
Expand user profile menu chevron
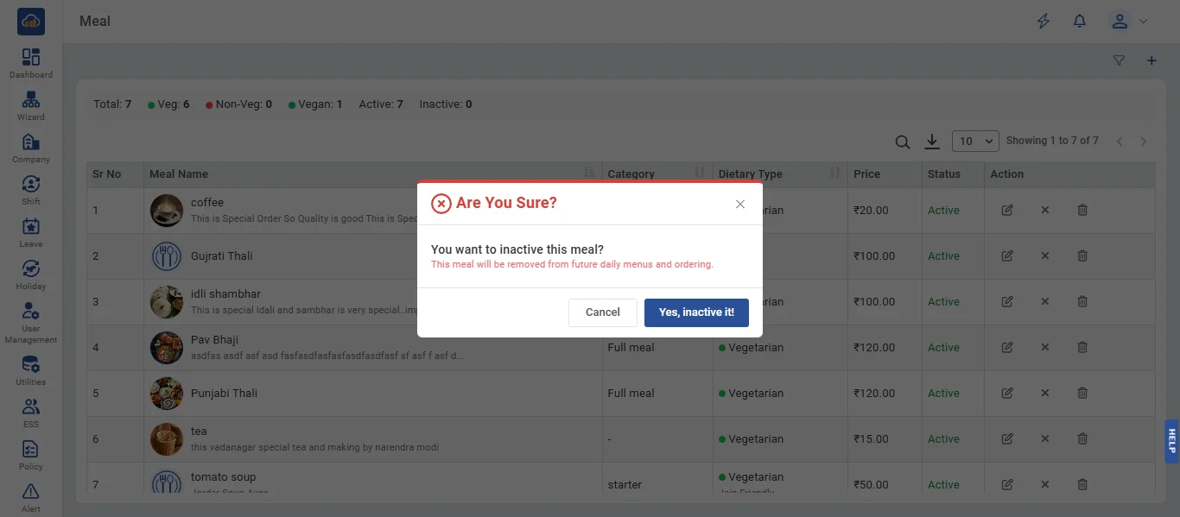coord(1144,22)
